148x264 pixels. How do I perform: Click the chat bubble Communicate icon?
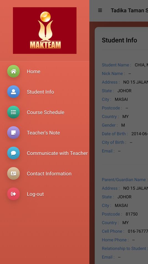click(13, 153)
